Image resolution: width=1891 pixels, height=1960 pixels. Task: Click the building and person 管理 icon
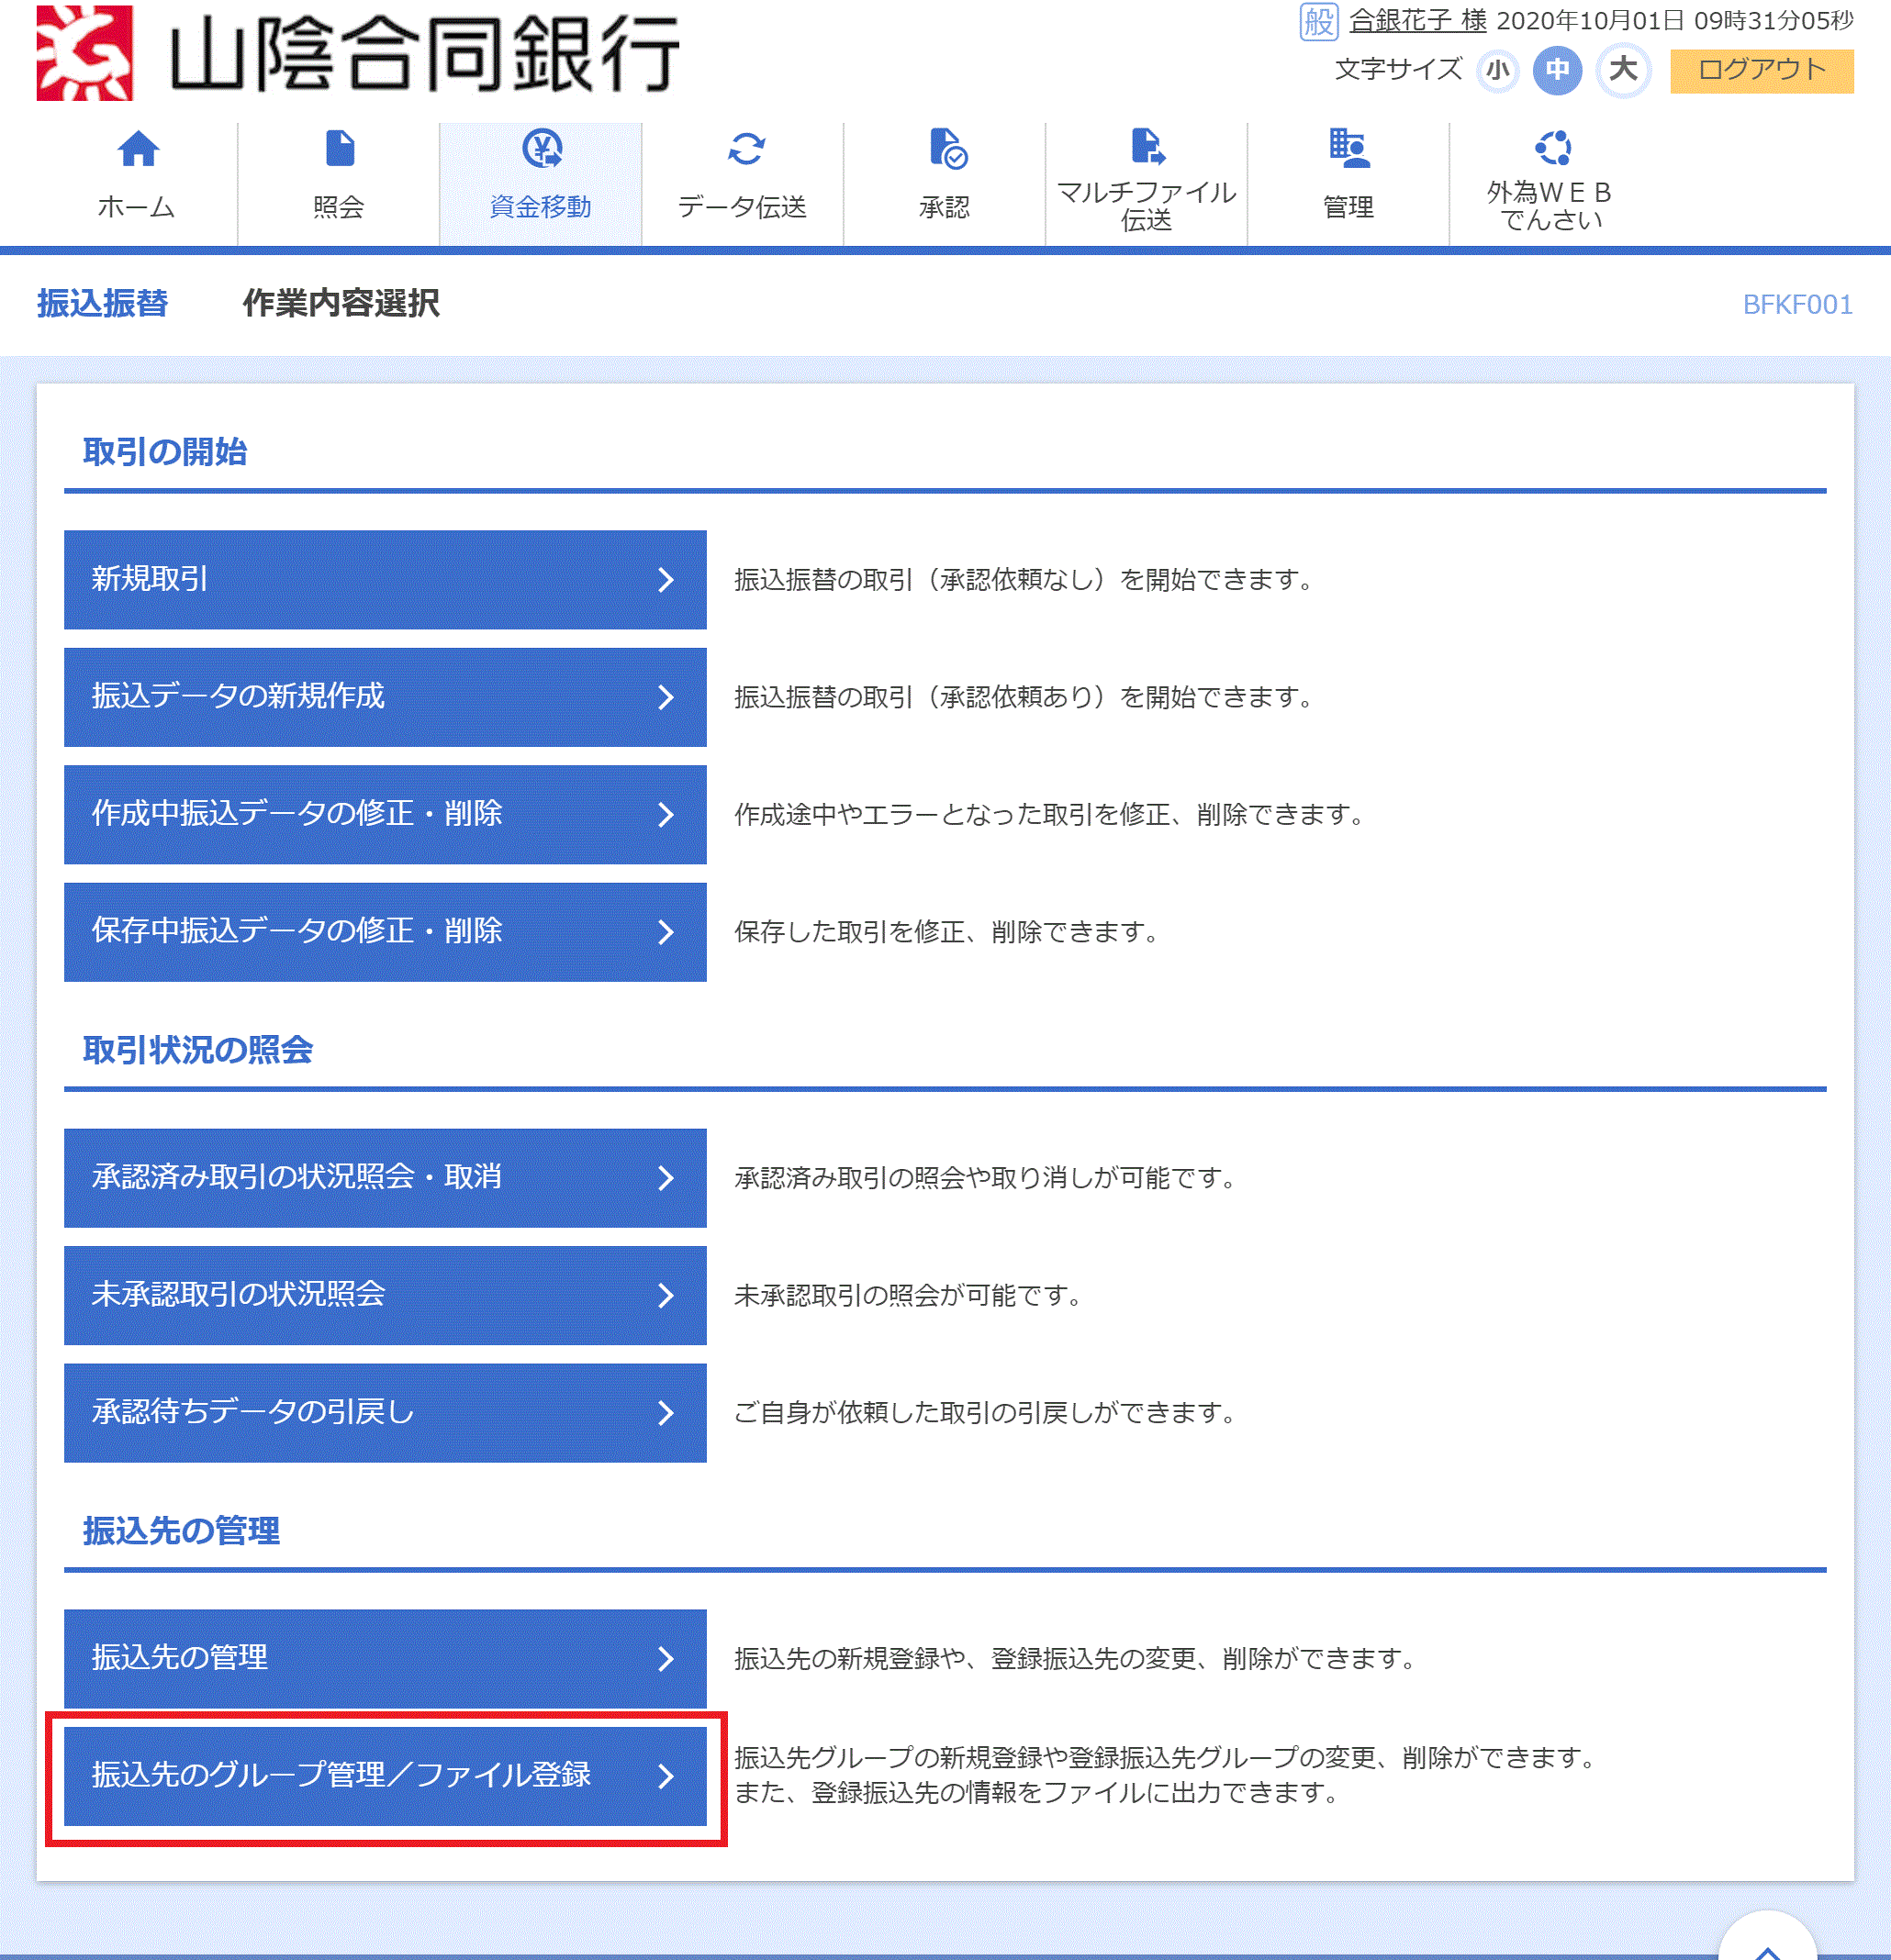[1348, 147]
